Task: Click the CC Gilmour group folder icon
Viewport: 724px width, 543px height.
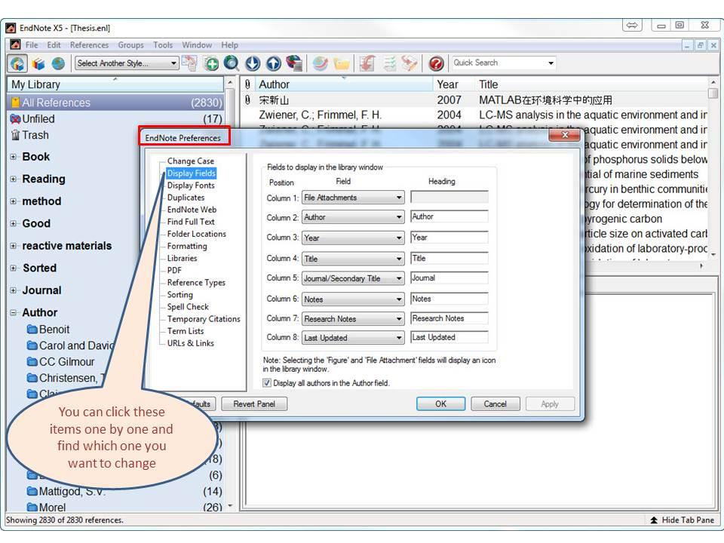Action: [x=32, y=361]
